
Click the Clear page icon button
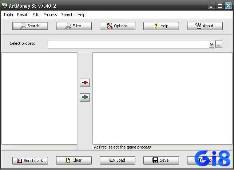74,160
